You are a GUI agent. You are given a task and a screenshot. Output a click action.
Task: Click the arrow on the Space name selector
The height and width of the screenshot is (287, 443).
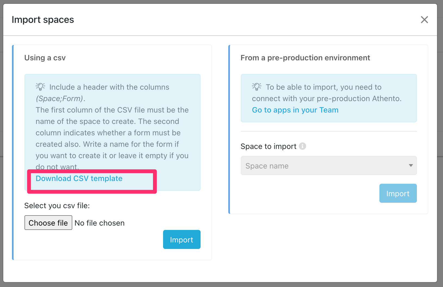411,166
